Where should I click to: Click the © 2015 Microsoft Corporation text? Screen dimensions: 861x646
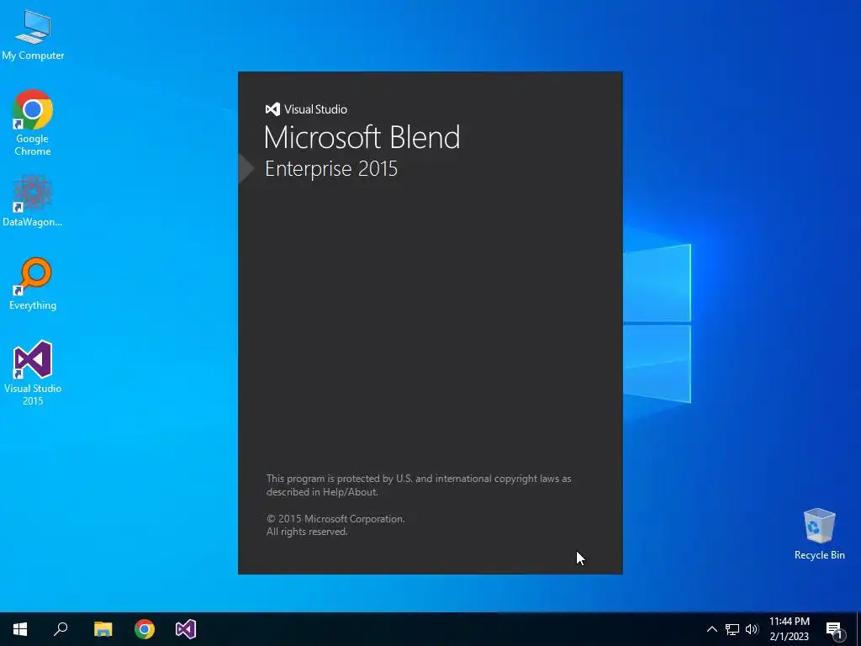335,518
